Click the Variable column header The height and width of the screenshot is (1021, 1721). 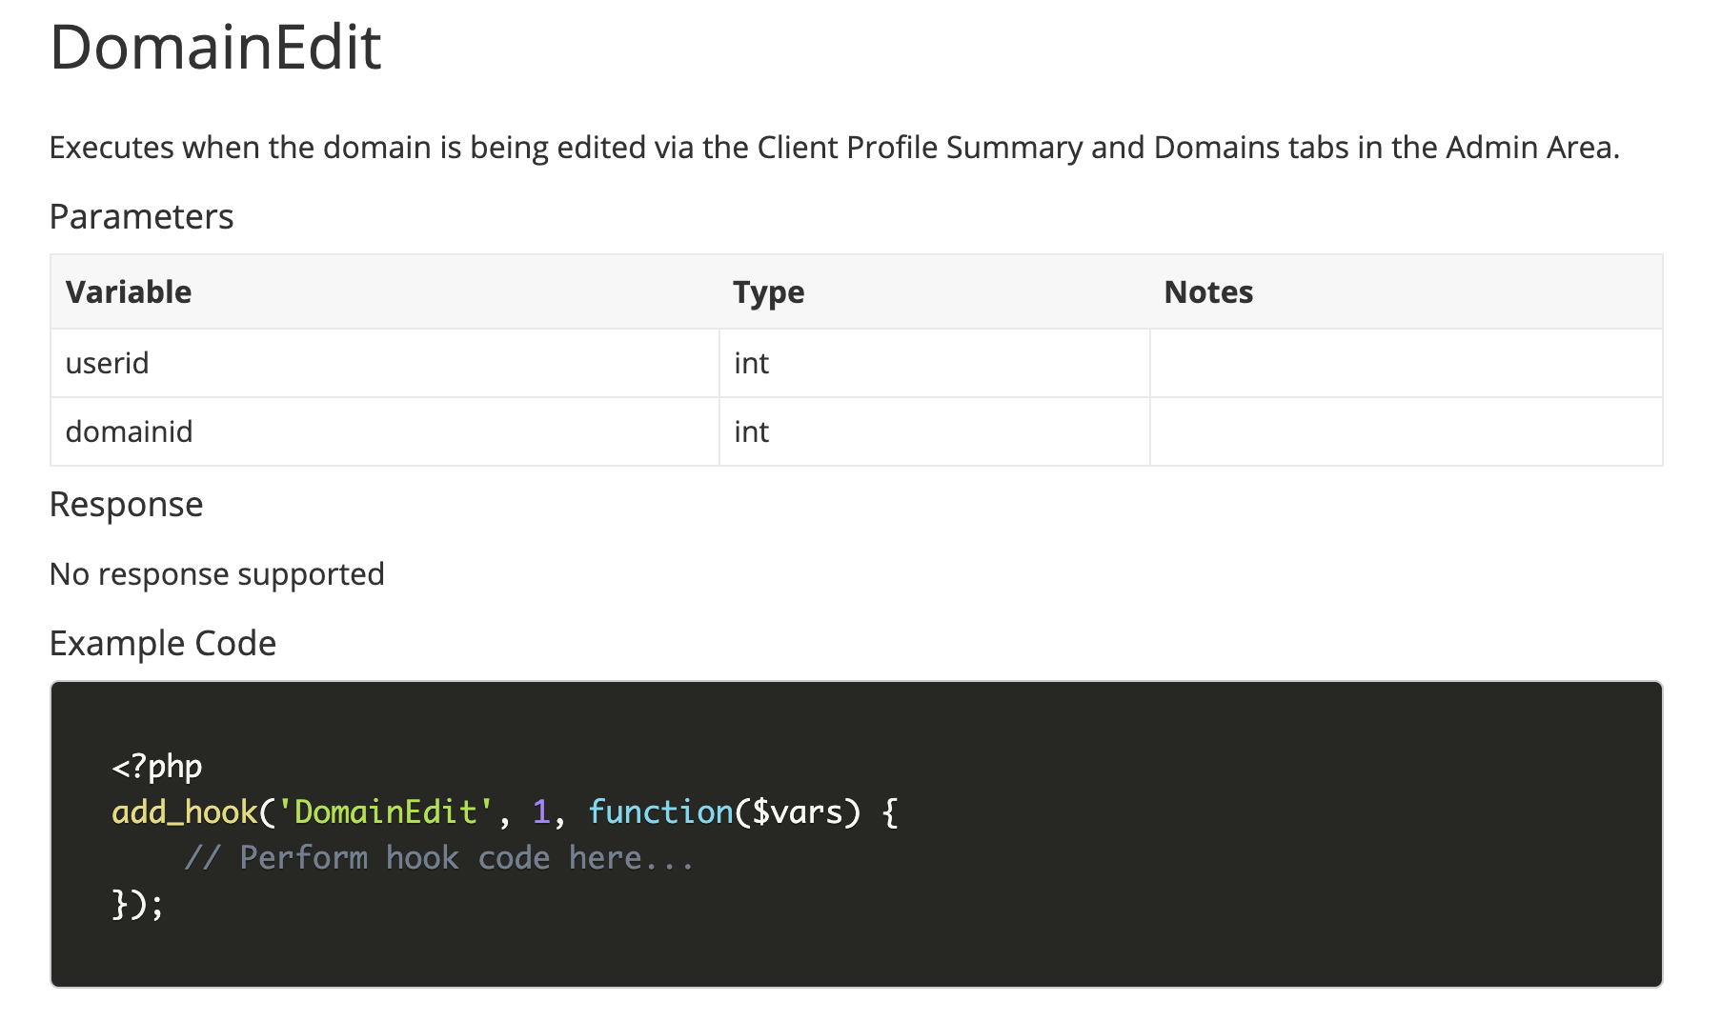tap(129, 291)
